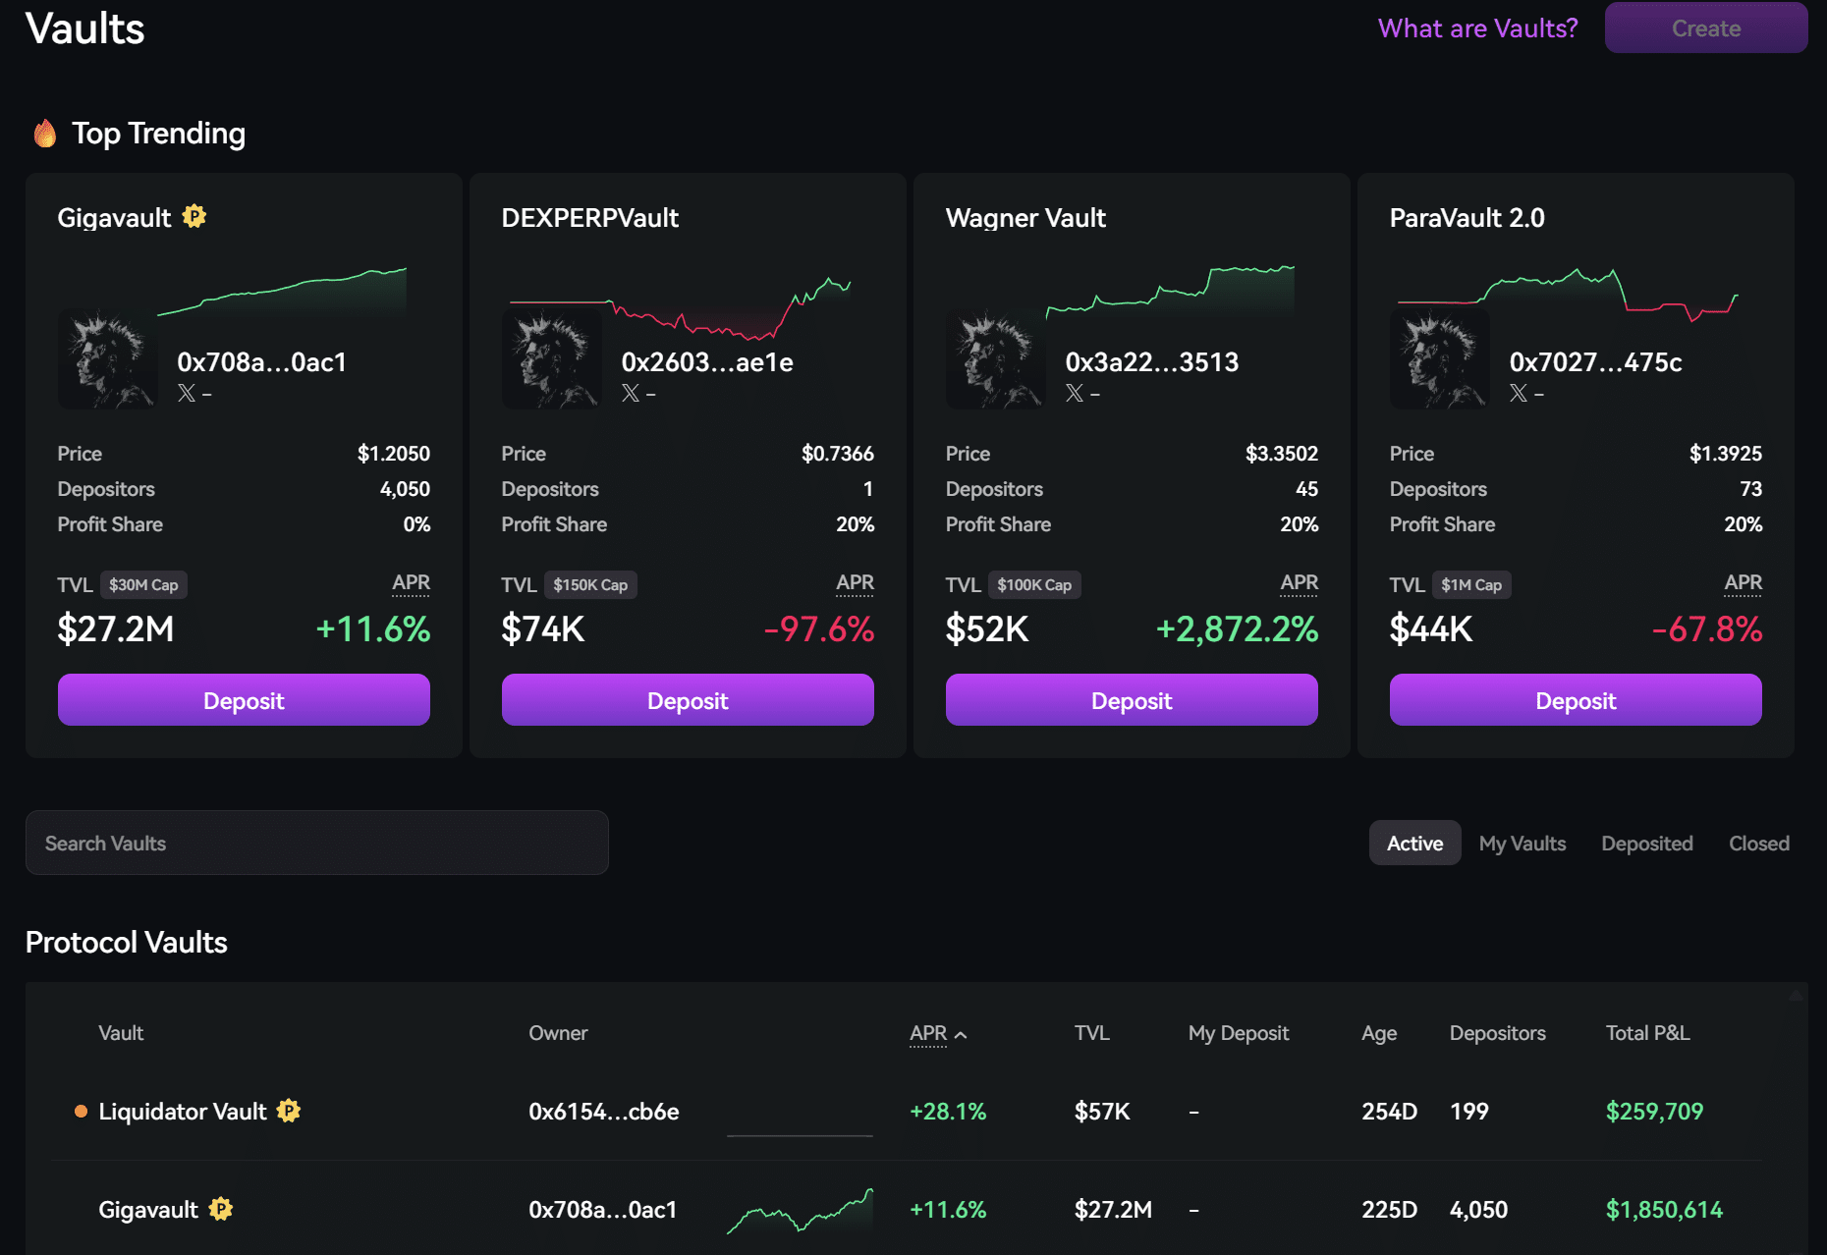The image size is (1827, 1255).
Task: Deposit into ParaVault 2.0
Action: [x=1575, y=700]
